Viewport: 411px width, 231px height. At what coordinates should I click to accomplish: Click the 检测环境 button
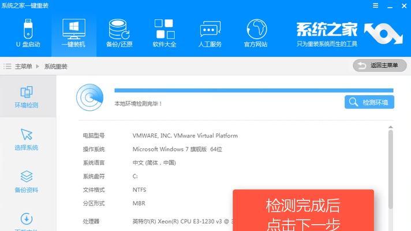tap(369, 102)
